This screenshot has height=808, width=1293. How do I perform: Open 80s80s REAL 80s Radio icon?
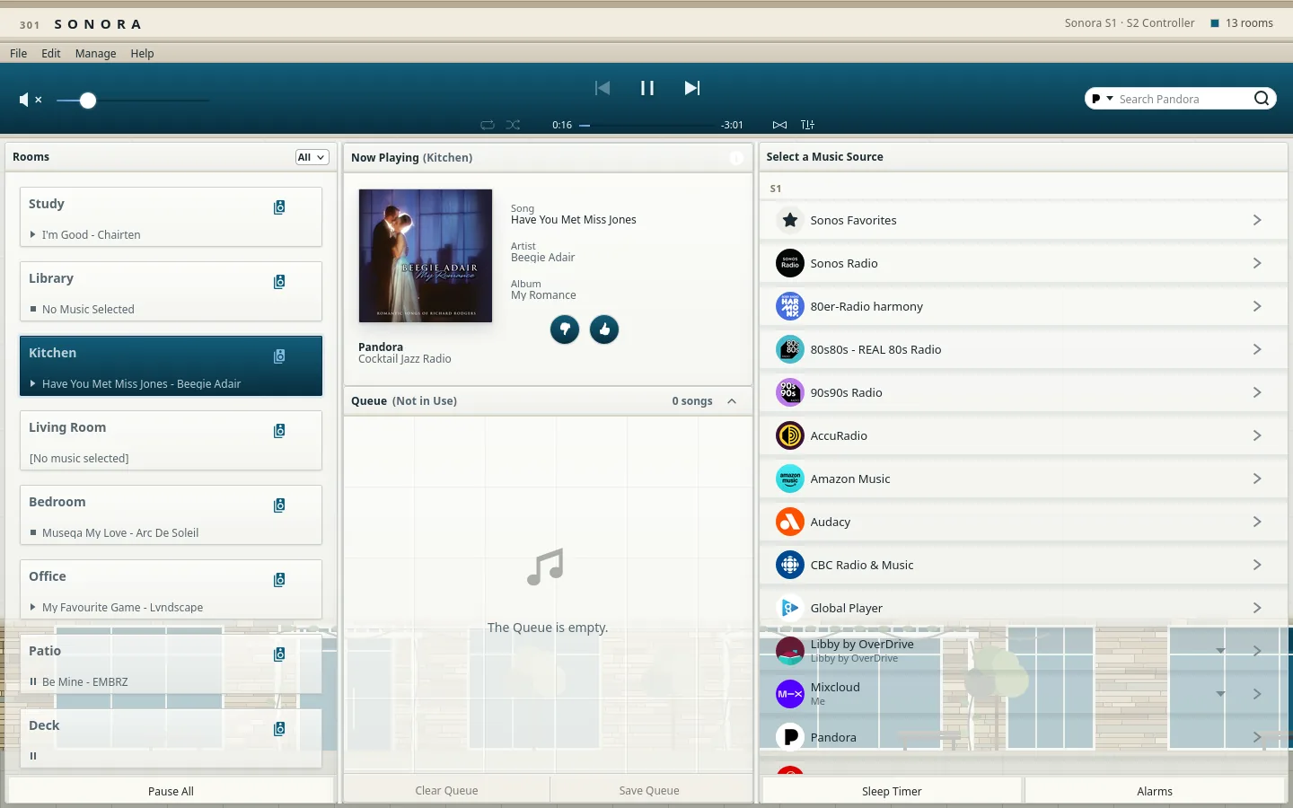(x=790, y=349)
